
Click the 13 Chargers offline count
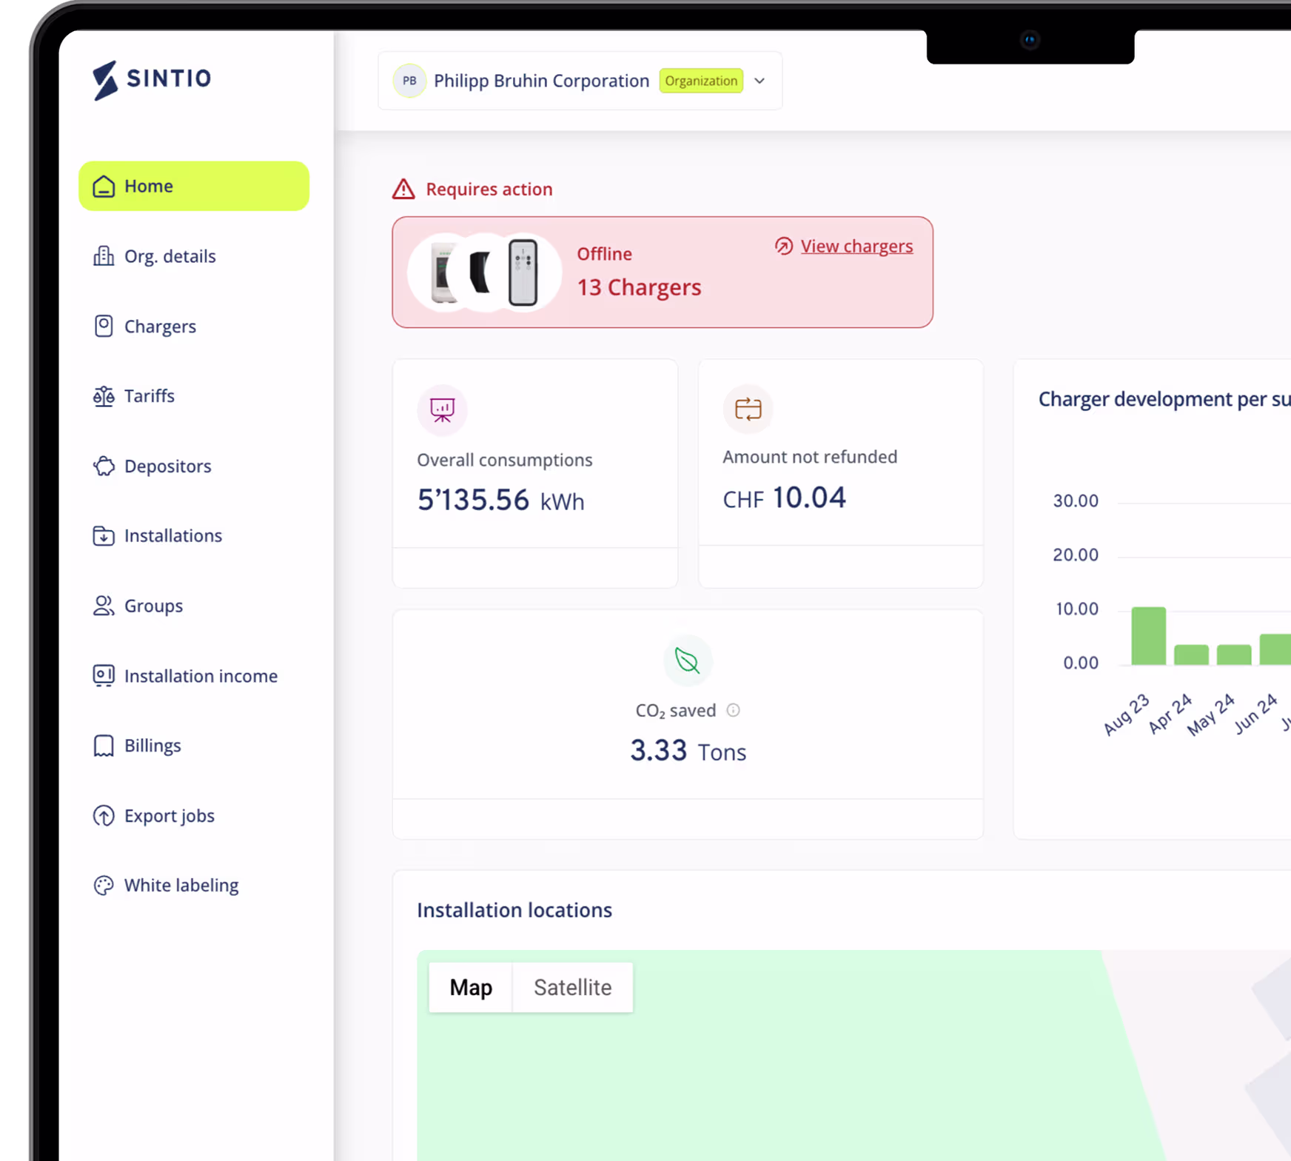point(639,287)
